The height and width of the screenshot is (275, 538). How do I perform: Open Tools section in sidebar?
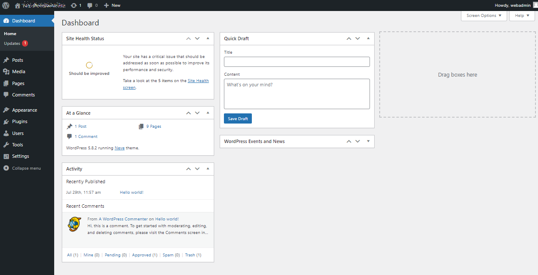[17, 145]
